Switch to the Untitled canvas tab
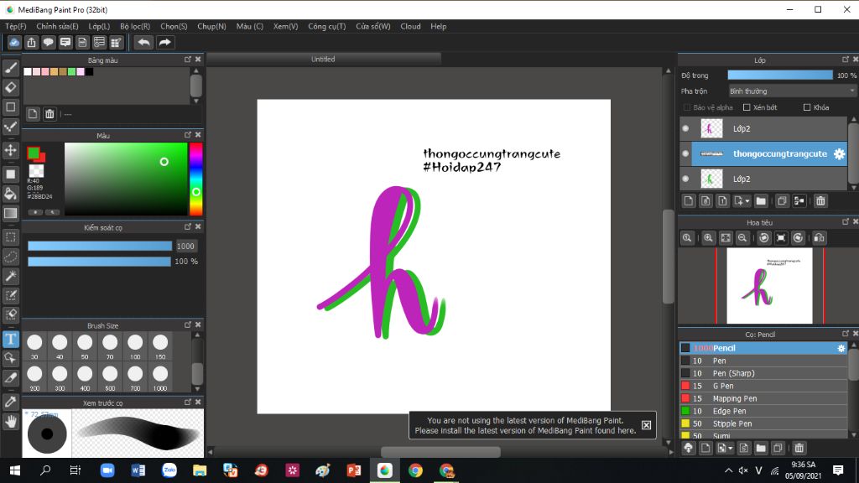The height and width of the screenshot is (483, 859). pyautogui.click(x=323, y=60)
